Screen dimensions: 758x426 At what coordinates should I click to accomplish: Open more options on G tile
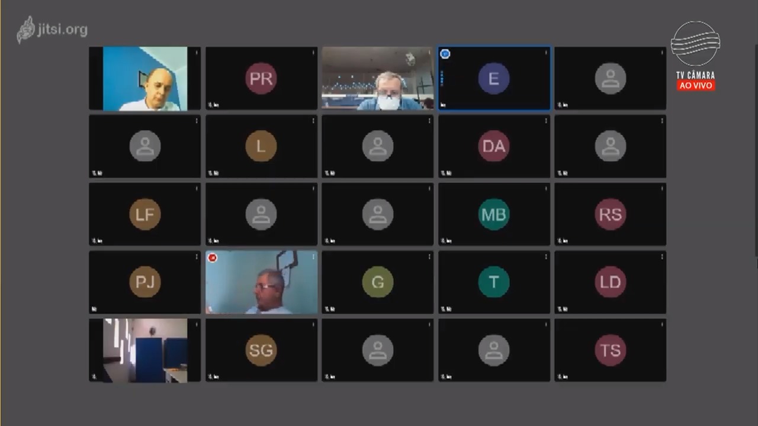pos(429,257)
